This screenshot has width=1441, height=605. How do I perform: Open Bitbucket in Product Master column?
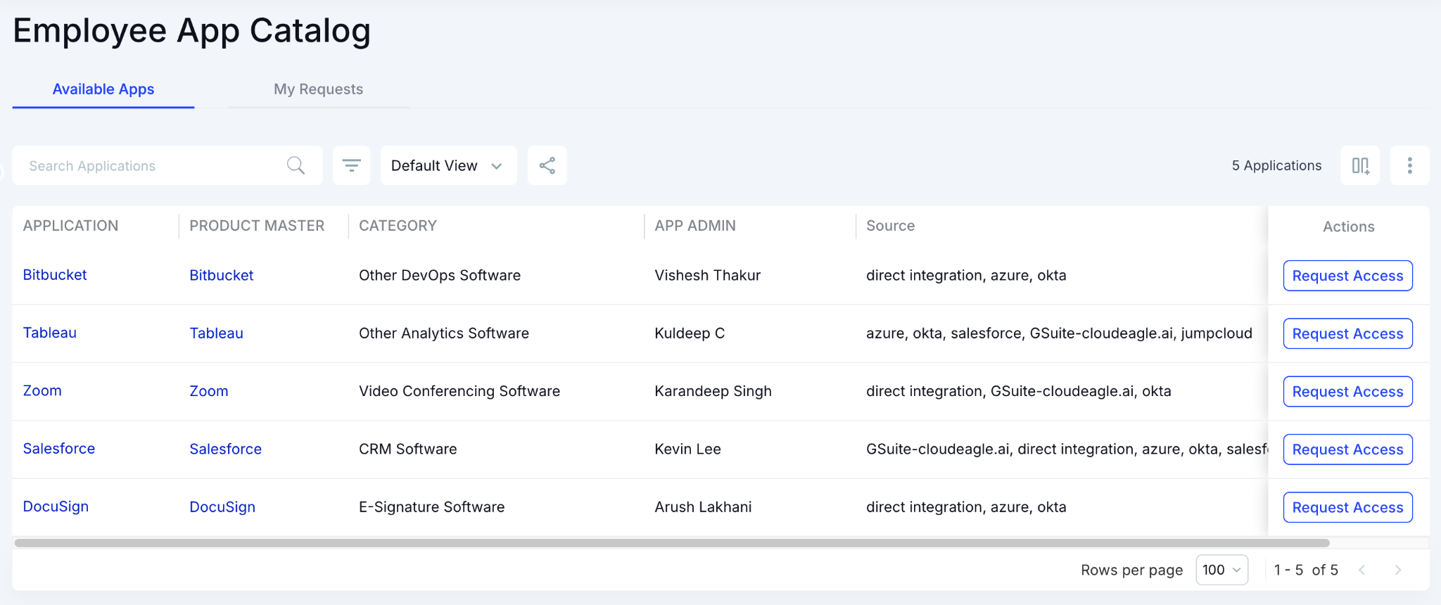[x=222, y=275]
